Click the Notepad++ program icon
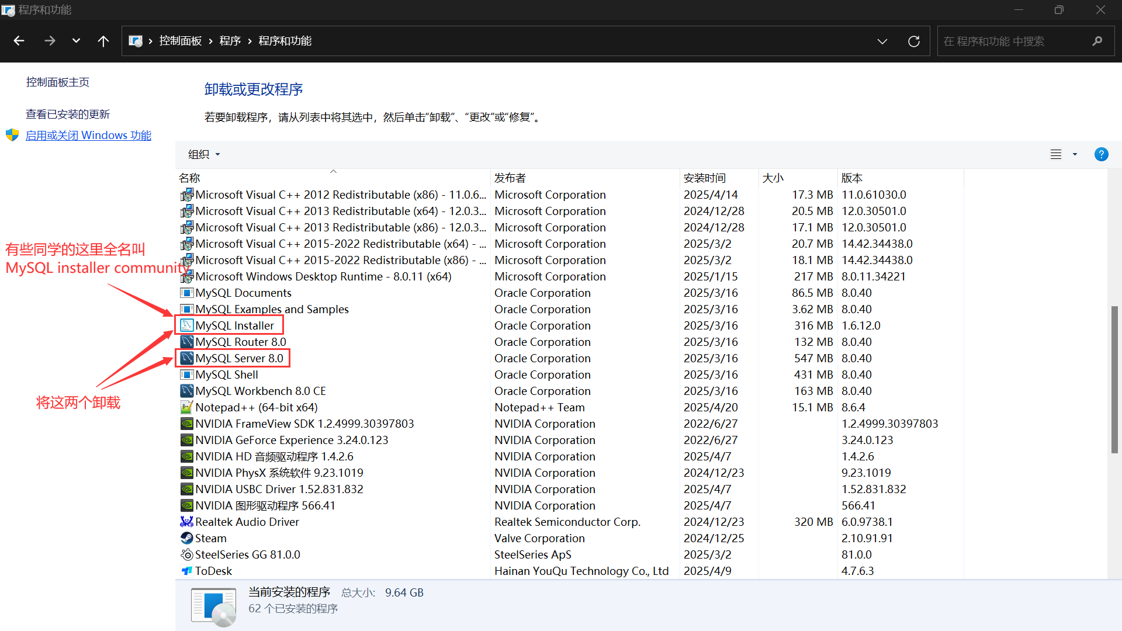Viewport: 1122px width, 631px height. (x=187, y=407)
